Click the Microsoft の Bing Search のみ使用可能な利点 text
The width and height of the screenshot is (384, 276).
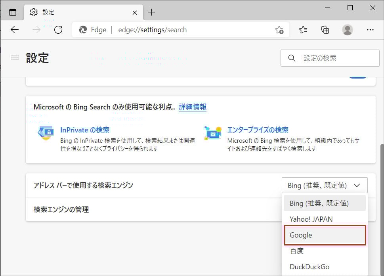click(105, 107)
